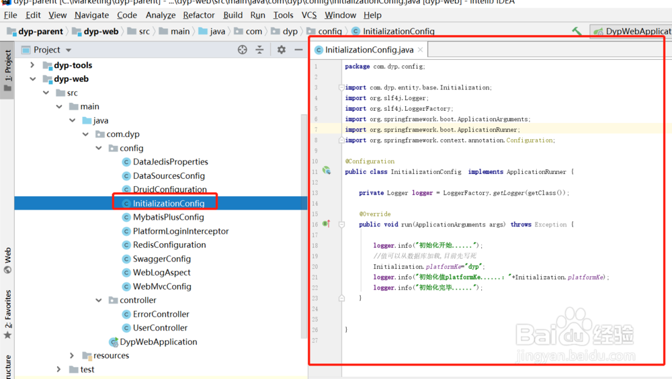672x379 pixels.
Task: Open the Navigate menu
Action: click(x=91, y=15)
